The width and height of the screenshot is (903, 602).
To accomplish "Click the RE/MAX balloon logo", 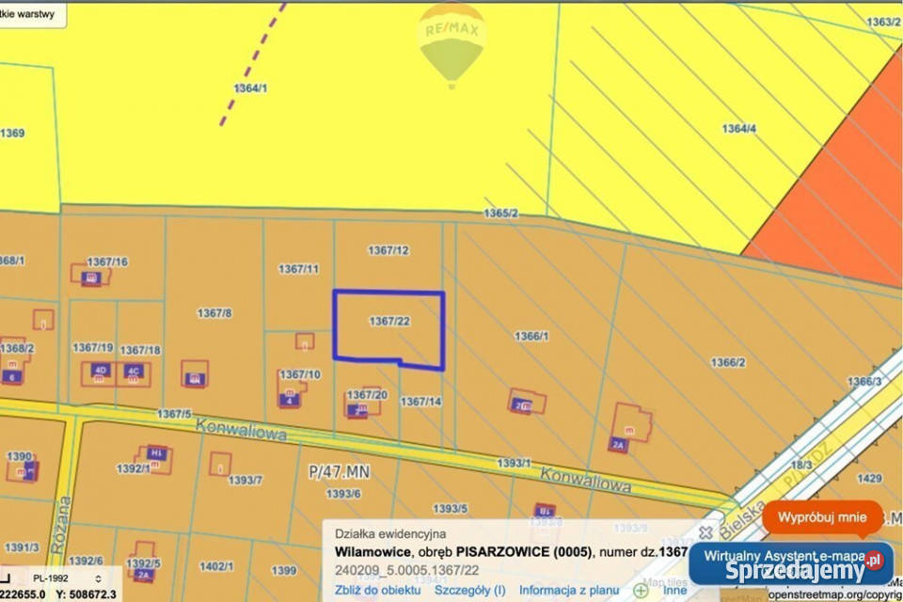I will pos(451,42).
